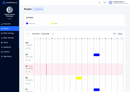Click the PO day label

pyautogui.click(x=27, y=43)
